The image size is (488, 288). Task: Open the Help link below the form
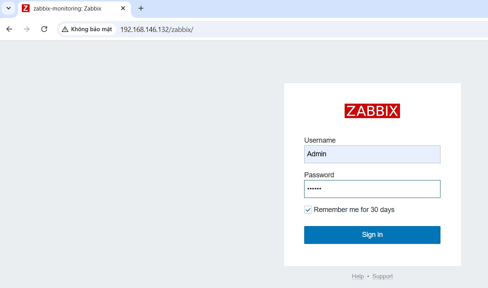tap(358, 276)
